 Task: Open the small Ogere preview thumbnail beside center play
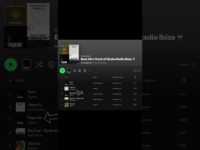pos(69,71)
